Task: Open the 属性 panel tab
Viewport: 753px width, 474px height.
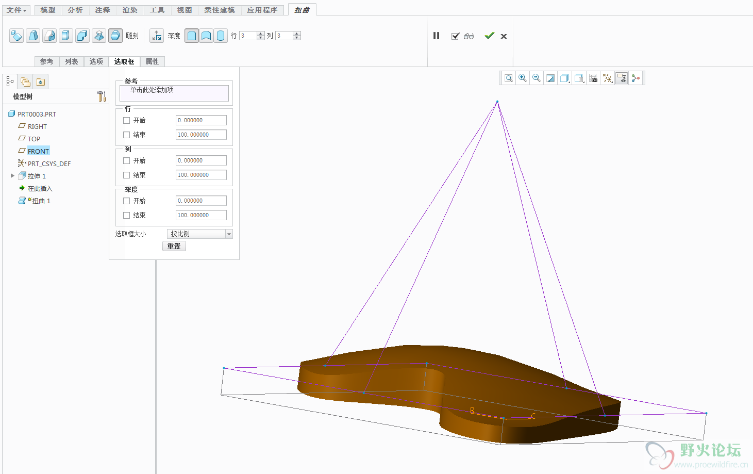Action: 153,61
